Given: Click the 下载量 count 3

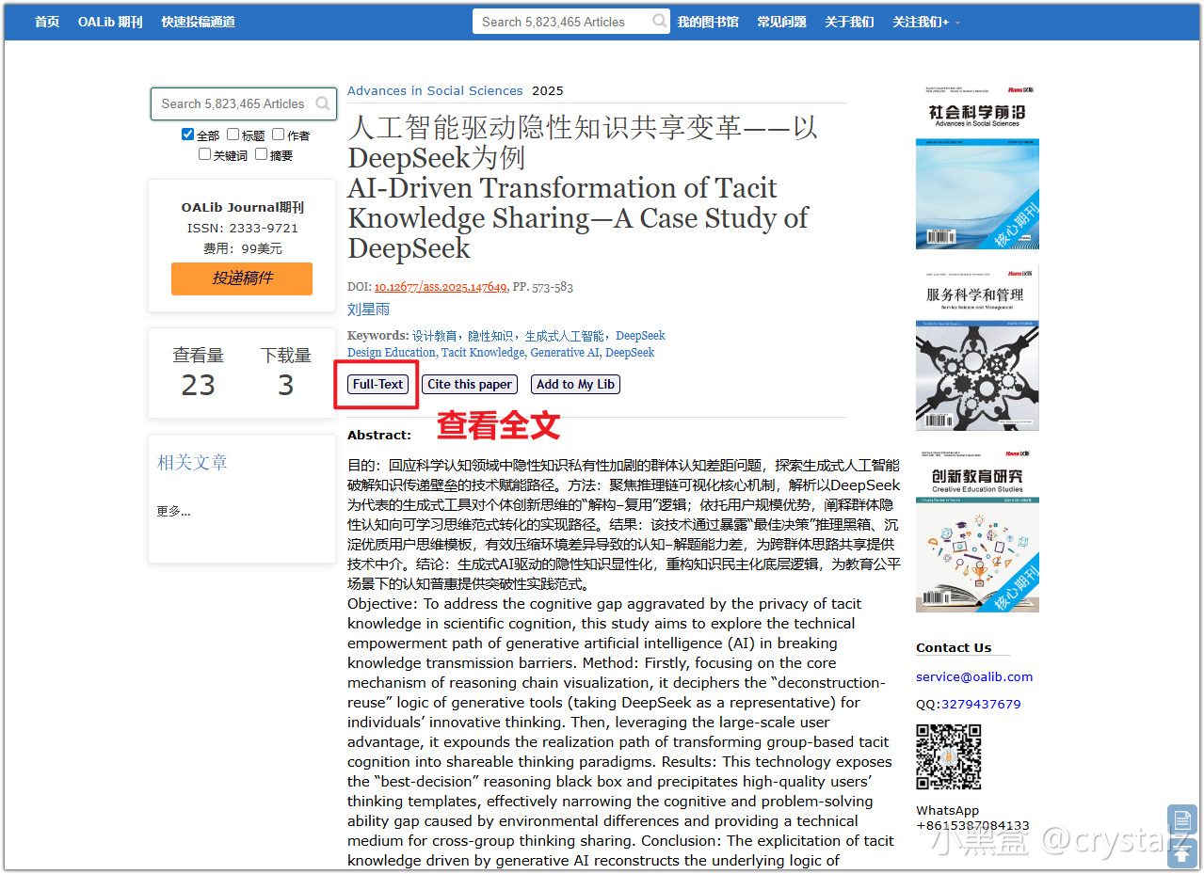Looking at the screenshot, I should 286,385.
